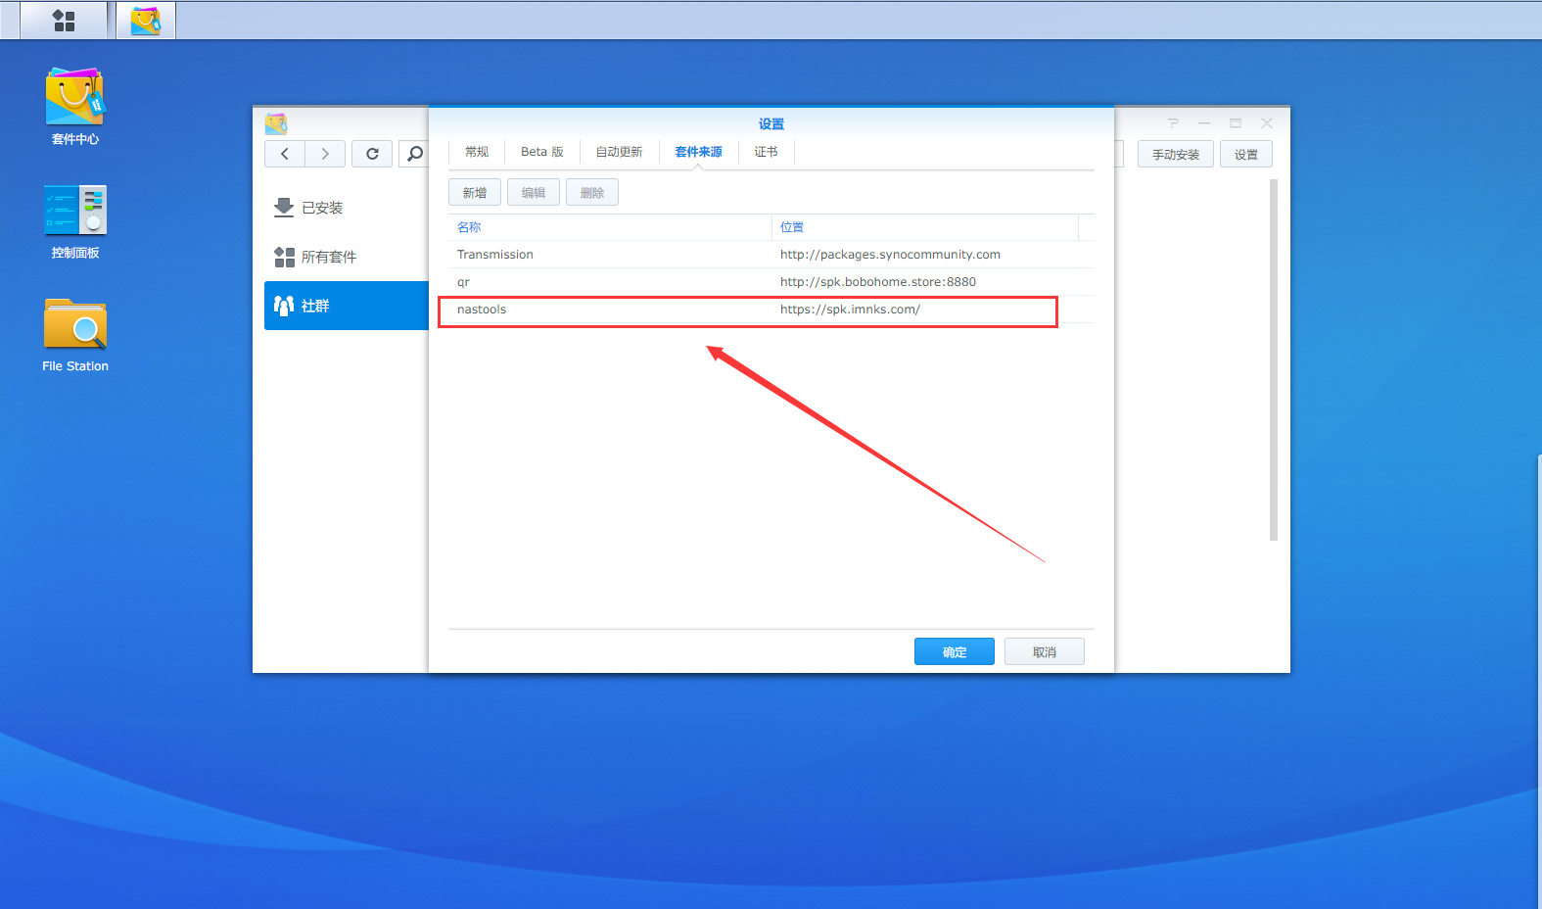Cancel the dialog with 取消
Viewport: 1542px width, 909px height.
coord(1044,652)
